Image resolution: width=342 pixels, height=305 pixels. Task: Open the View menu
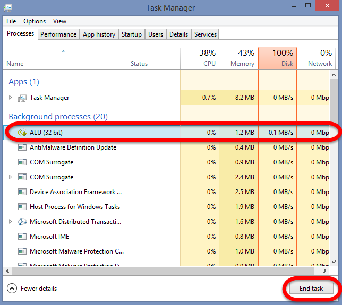(x=59, y=21)
